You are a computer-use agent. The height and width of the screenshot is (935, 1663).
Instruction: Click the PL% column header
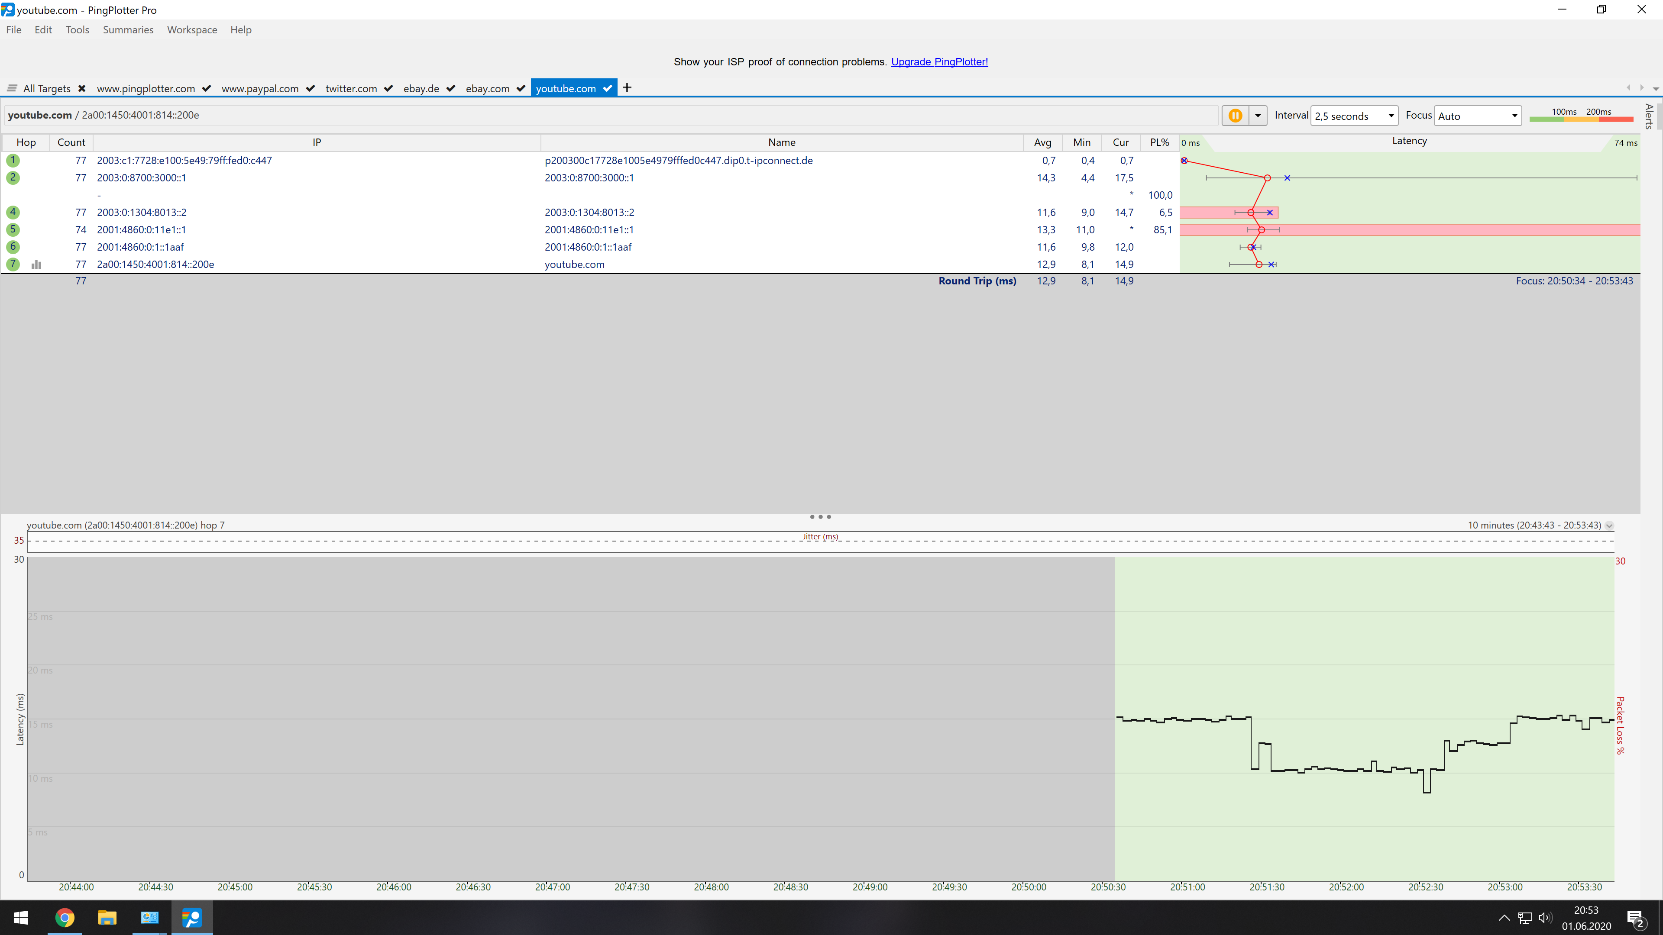click(1159, 142)
